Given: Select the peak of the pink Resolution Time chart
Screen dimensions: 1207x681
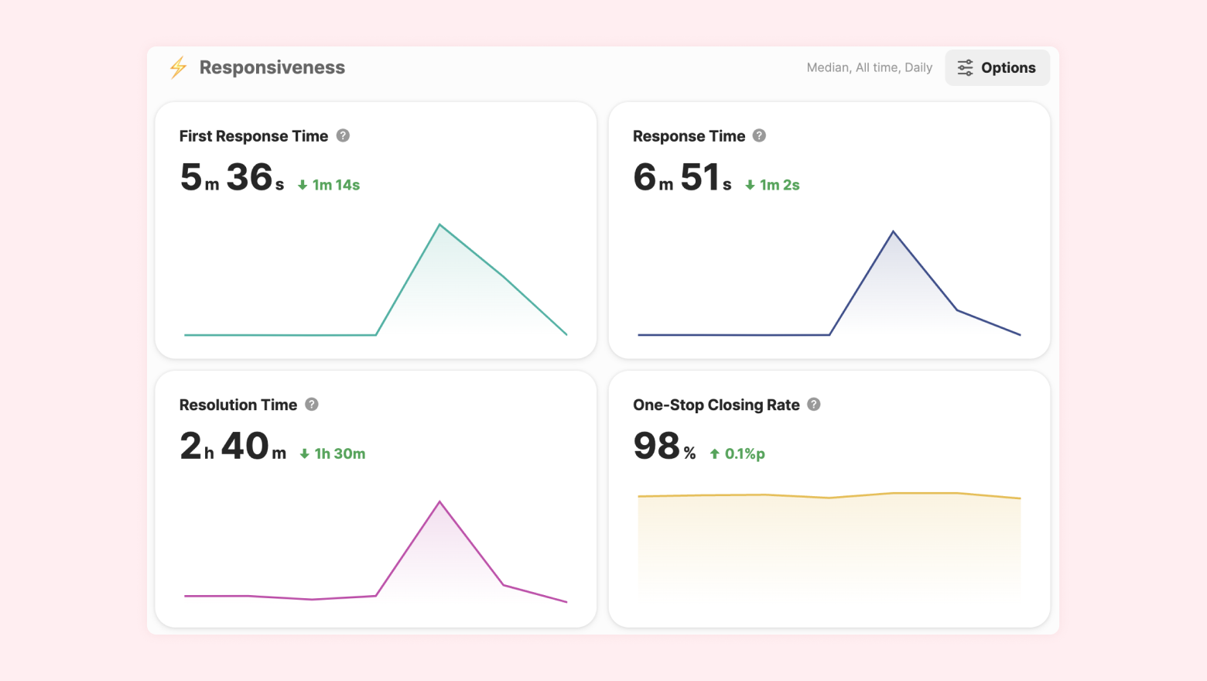Looking at the screenshot, I should click(x=439, y=502).
